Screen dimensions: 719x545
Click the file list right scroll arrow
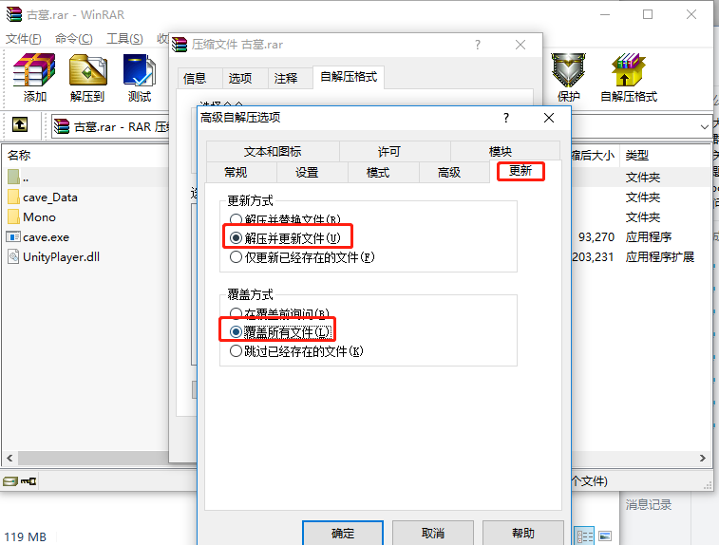[703, 458]
